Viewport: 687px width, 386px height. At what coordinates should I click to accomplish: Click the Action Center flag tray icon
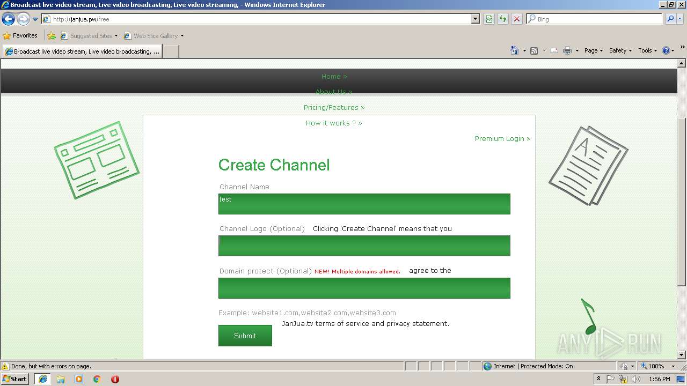tap(610, 379)
